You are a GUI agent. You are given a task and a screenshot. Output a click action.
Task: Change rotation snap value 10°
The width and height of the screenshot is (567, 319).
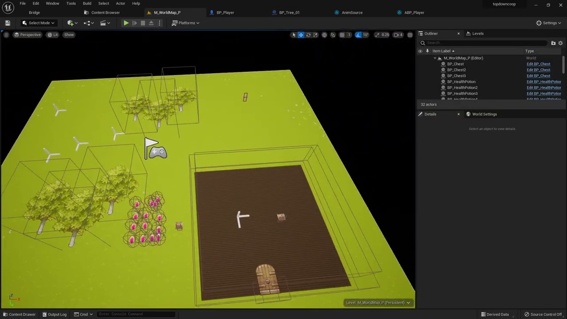click(x=366, y=35)
